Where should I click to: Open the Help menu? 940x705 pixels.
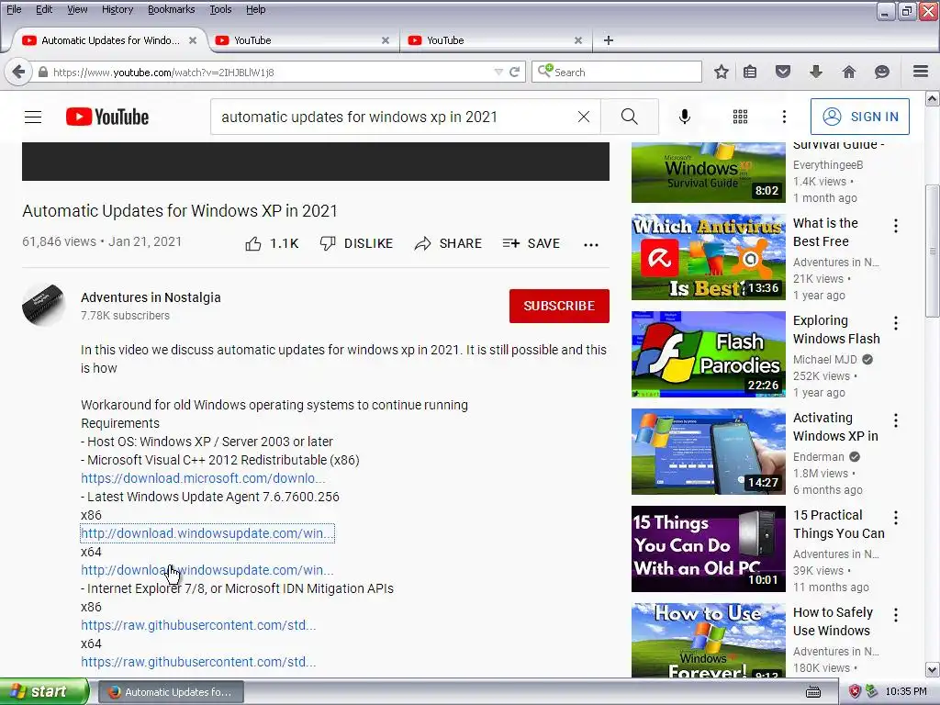(x=256, y=9)
